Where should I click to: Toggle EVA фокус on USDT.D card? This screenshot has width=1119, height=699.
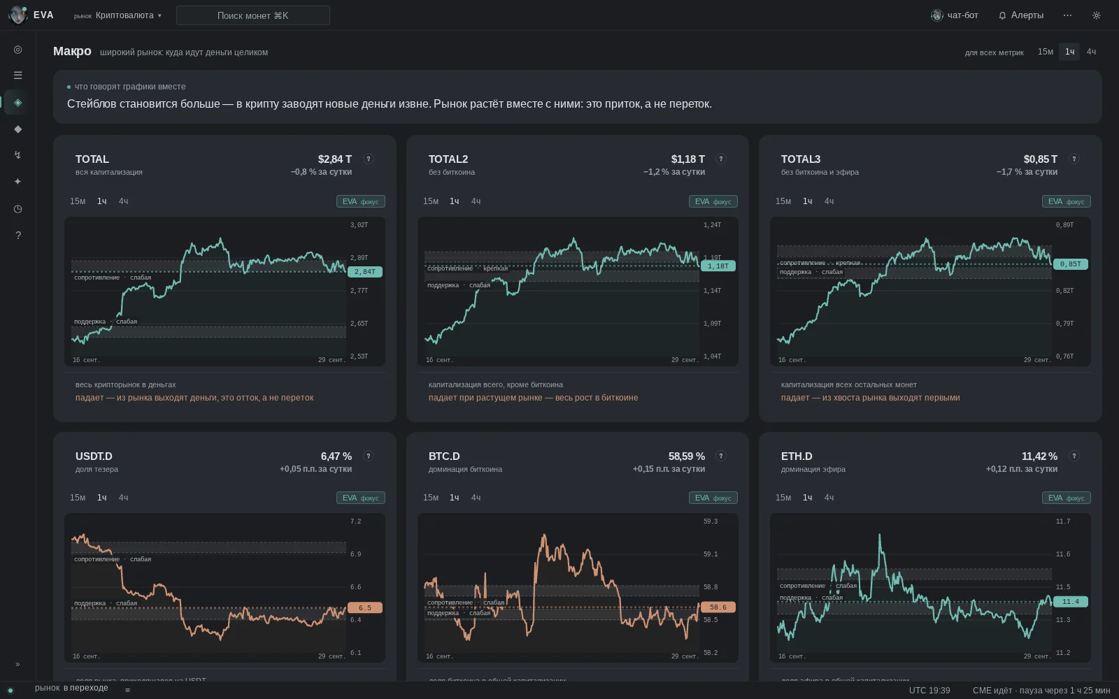coord(361,498)
